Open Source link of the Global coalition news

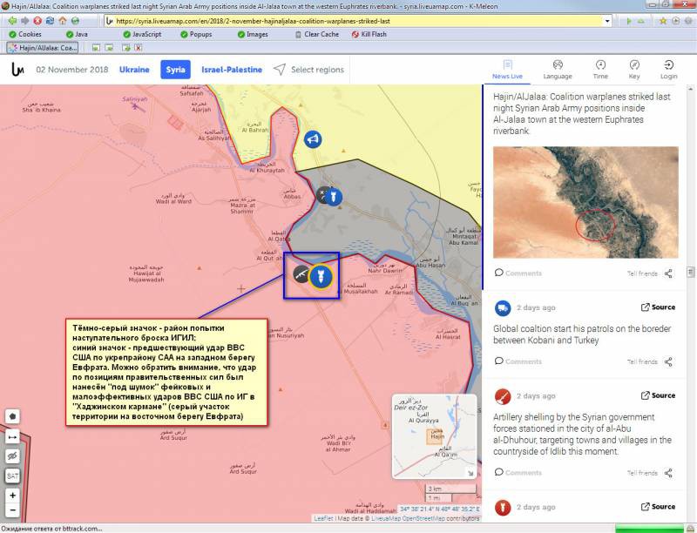pyautogui.click(x=659, y=307)
